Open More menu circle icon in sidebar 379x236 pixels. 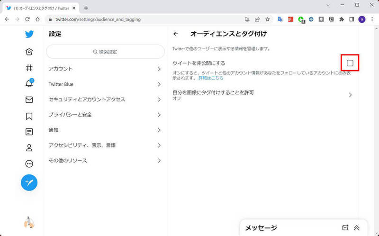click(29, 164)
